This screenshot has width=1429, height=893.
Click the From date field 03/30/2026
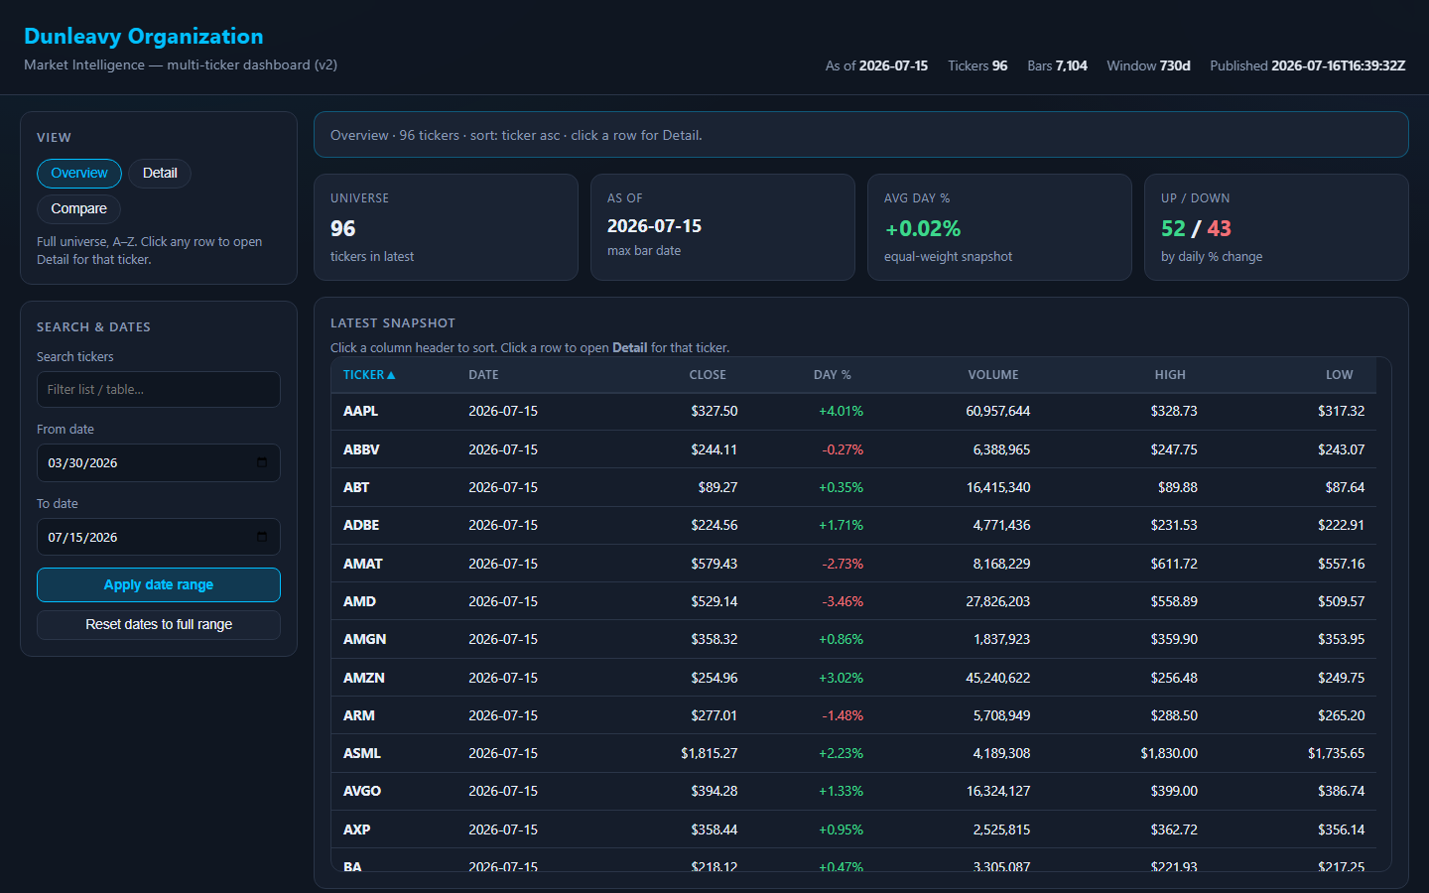159,462
